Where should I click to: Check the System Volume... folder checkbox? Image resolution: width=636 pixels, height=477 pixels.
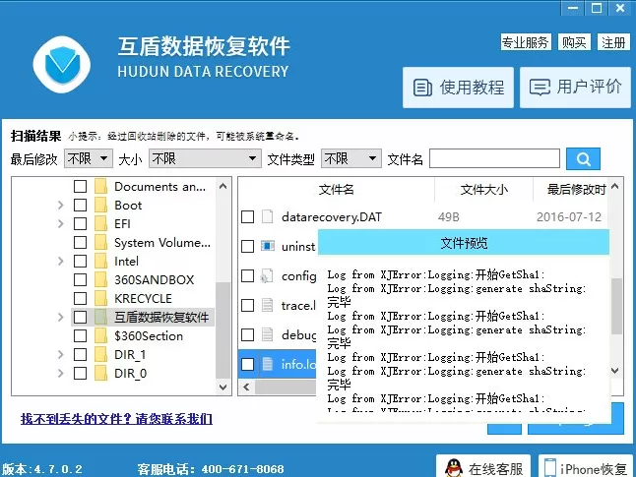coord(80,242)
